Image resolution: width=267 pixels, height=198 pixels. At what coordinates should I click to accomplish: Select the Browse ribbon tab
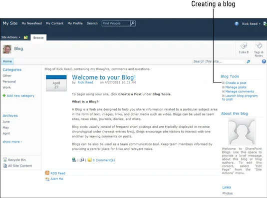[38, 37]
